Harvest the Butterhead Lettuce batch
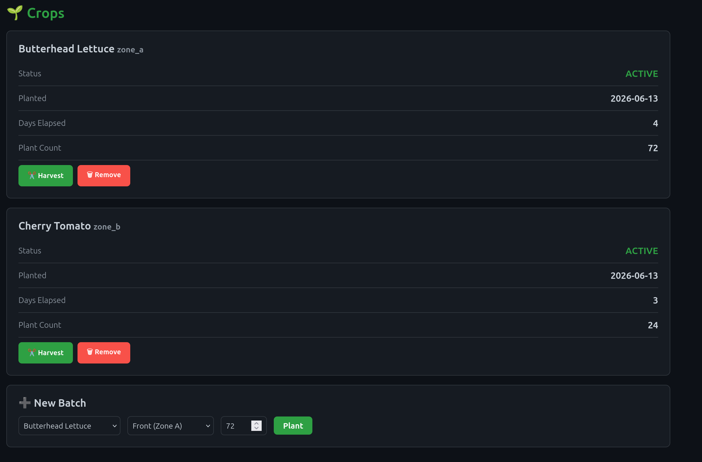This screenshot has height=462, width=702. coord(46,176)
